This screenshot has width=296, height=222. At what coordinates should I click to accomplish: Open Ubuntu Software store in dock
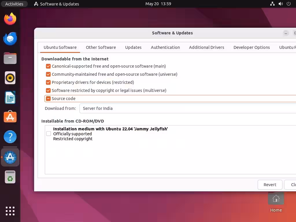10,117
